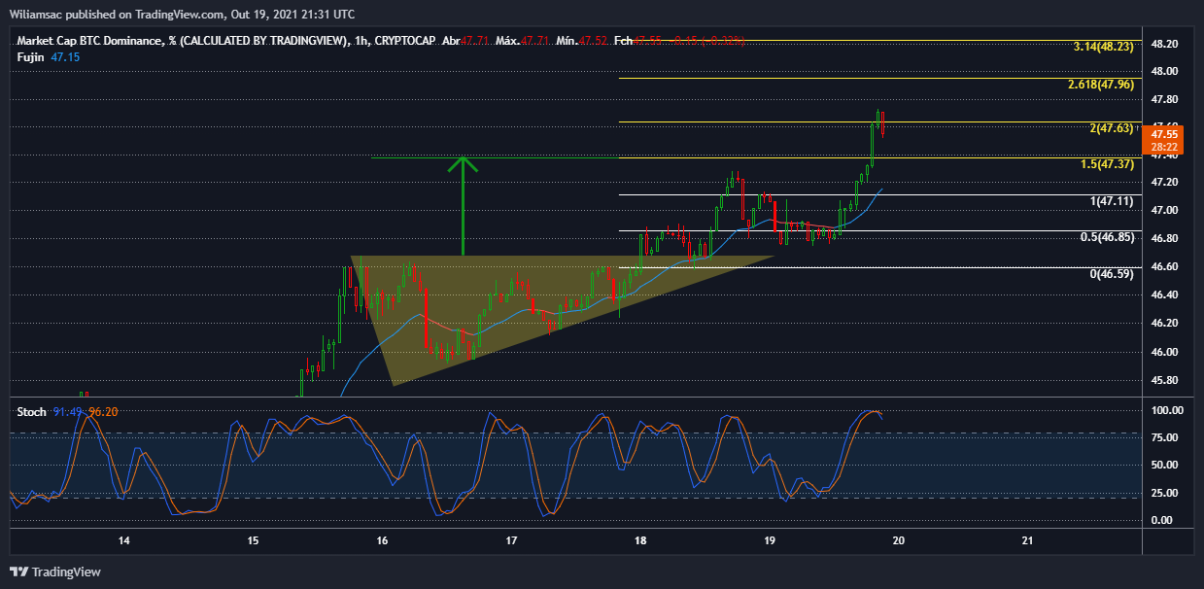Click the 46.60 price axis label
The height and width of the screenshot is (589, 1204).
coord(1165,267)
